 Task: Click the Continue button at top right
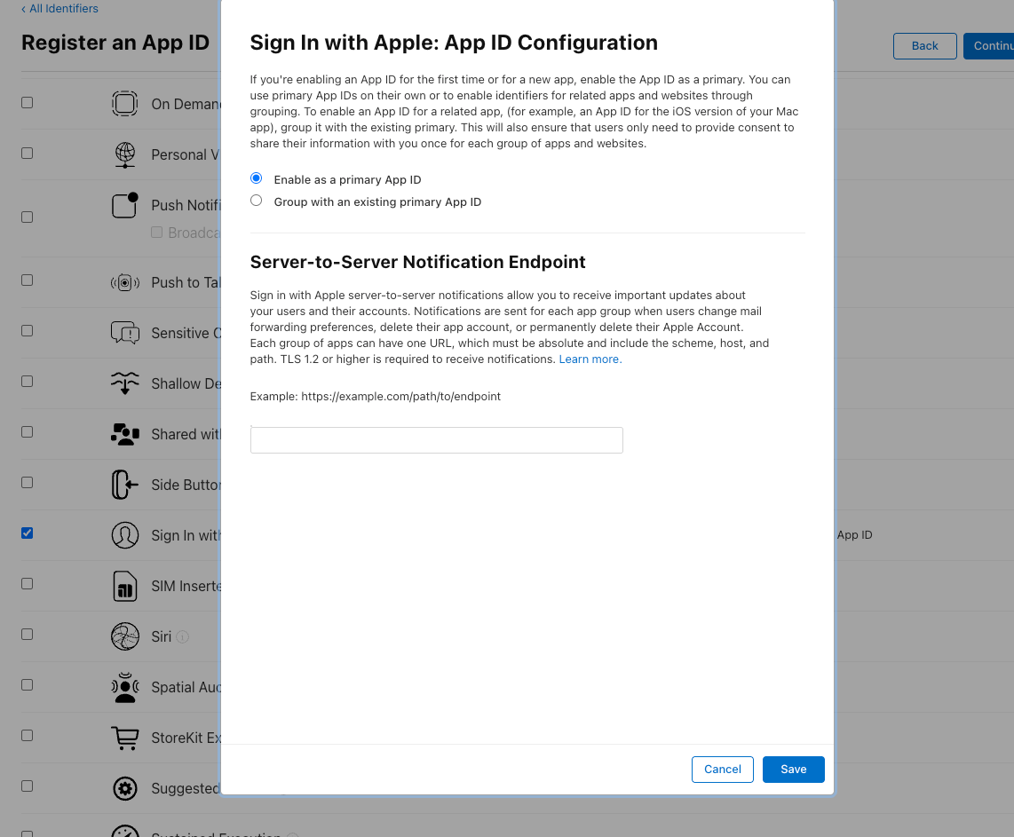989,46
